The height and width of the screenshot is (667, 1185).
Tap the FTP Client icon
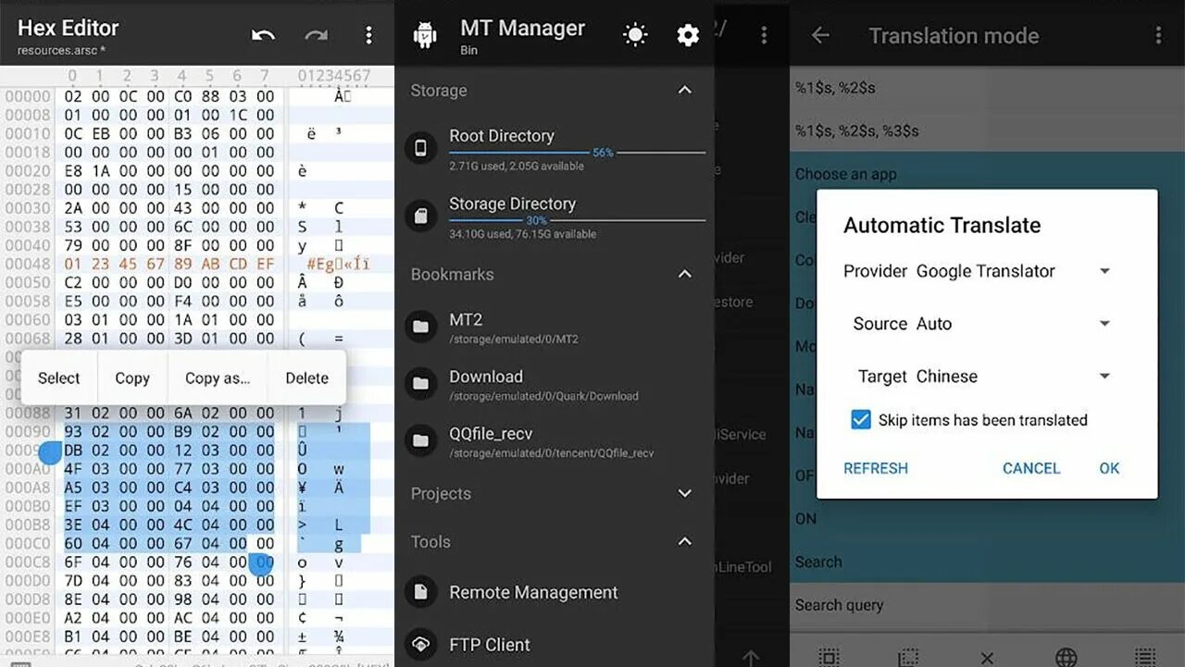(421, 645)
